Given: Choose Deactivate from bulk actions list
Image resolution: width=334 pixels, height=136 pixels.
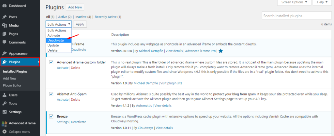Looking at the screenshot, I should (x=55, y=40).
